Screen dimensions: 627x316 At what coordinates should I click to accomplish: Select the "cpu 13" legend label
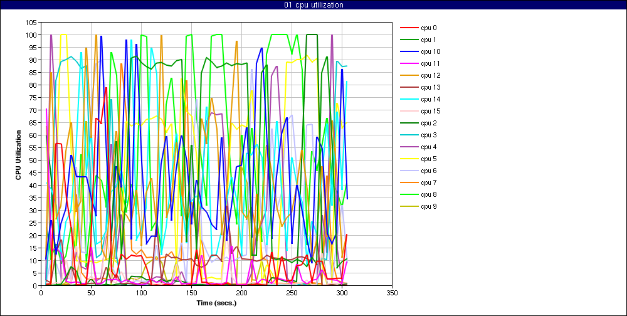click(x=430, y=87)
